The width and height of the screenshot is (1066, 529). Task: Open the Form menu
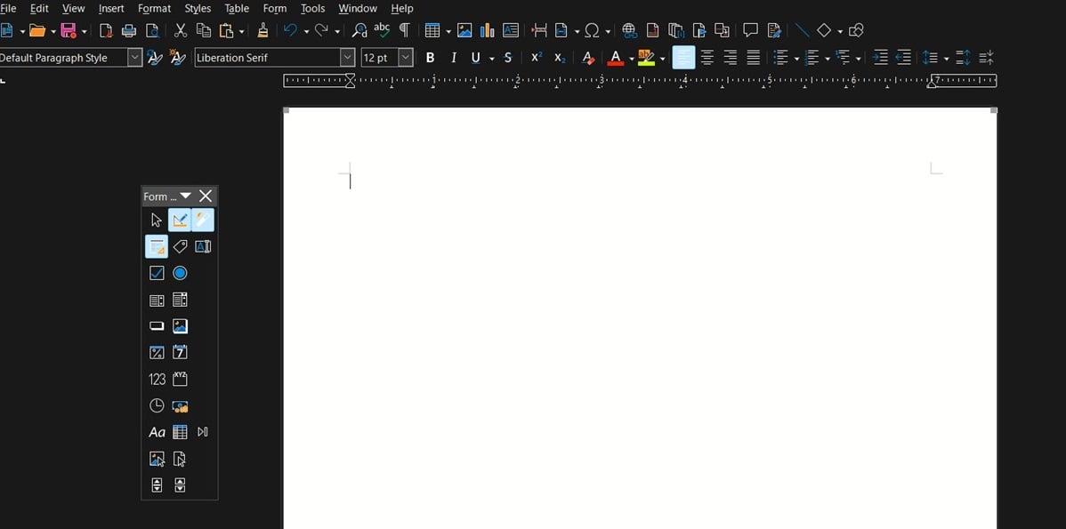tap(275, 9)
